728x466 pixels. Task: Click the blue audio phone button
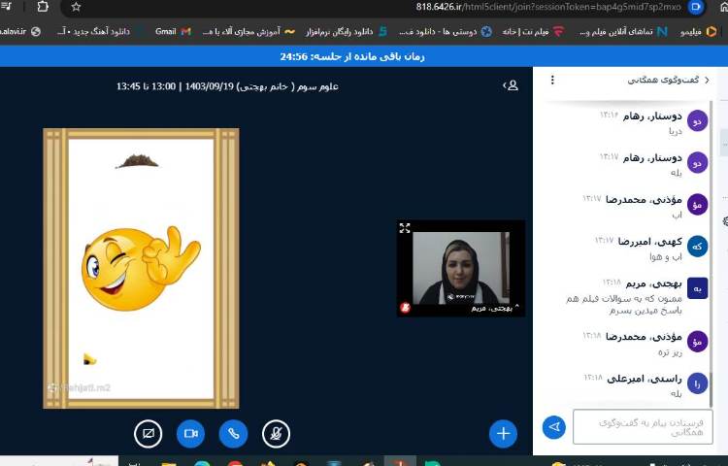coord(233,433)
